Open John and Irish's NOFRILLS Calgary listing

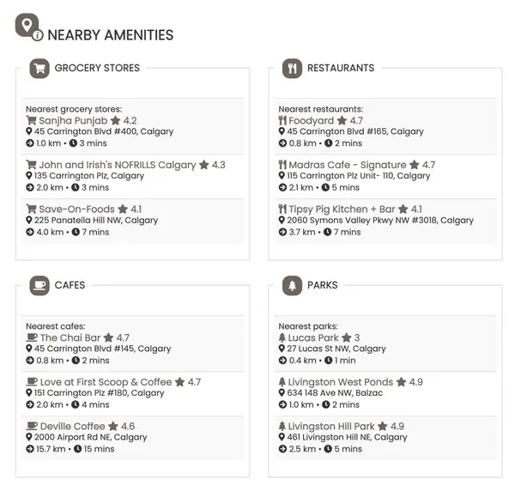click(117, 165)
